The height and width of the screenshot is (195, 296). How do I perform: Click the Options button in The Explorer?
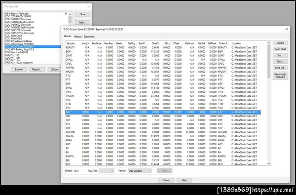coord(54,69)
